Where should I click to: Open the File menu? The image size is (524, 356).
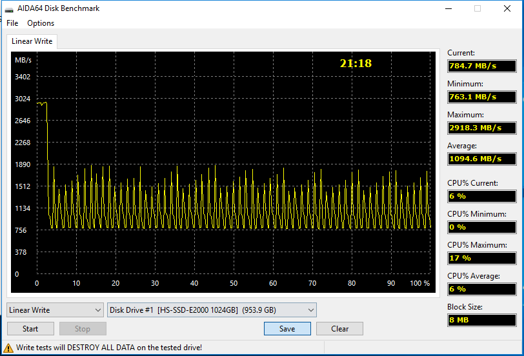click(12, 23)
